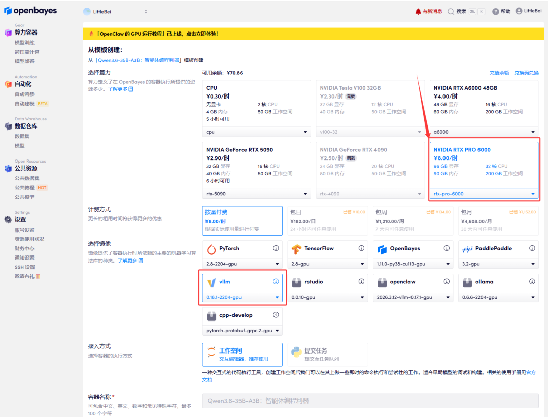The height and width of the screenshot is (417, 548).
Task: Open the Qwen3.6-35B-A3B template link
Action: pyautogui.click(x=139, y=60)
